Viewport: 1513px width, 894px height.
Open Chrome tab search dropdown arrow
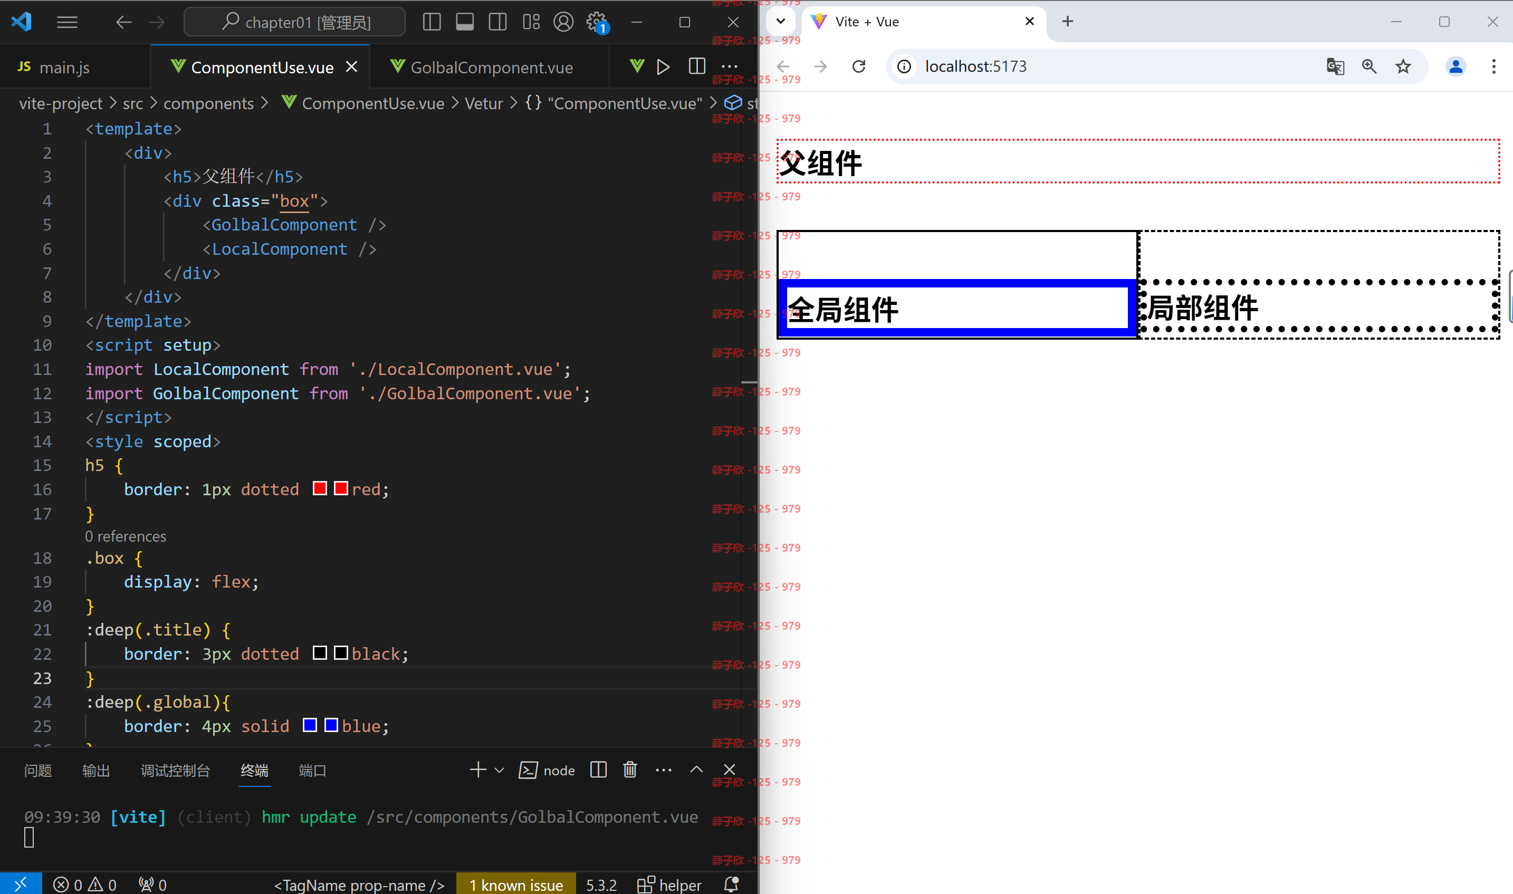pyautogui.click(x=780, y=22)
